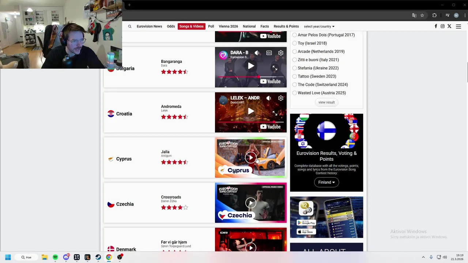The height and width of the screenshot is (263, 468).
Task: Open the Bangaranga song title link
Action: tap(171, 61)
